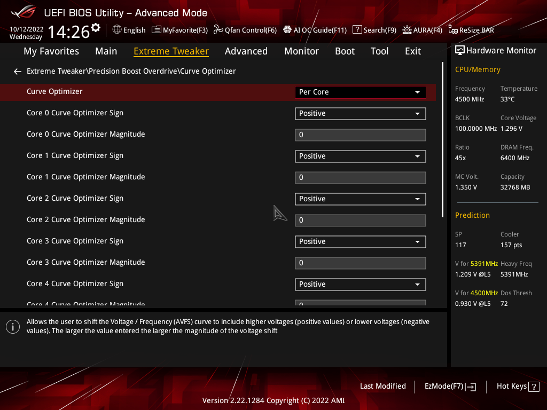Open the Curve Optimizer Per Core dropdown
The image size is (547, 410).
361,92
